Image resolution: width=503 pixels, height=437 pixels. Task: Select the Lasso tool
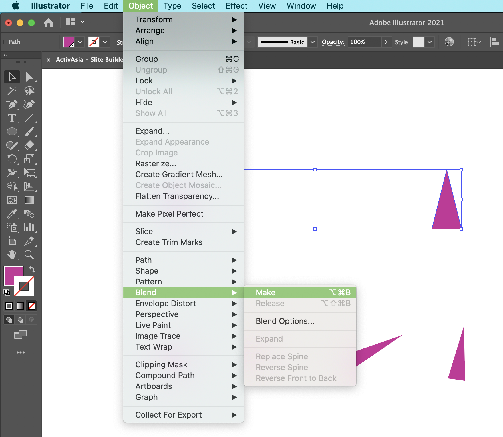[29, 91]
